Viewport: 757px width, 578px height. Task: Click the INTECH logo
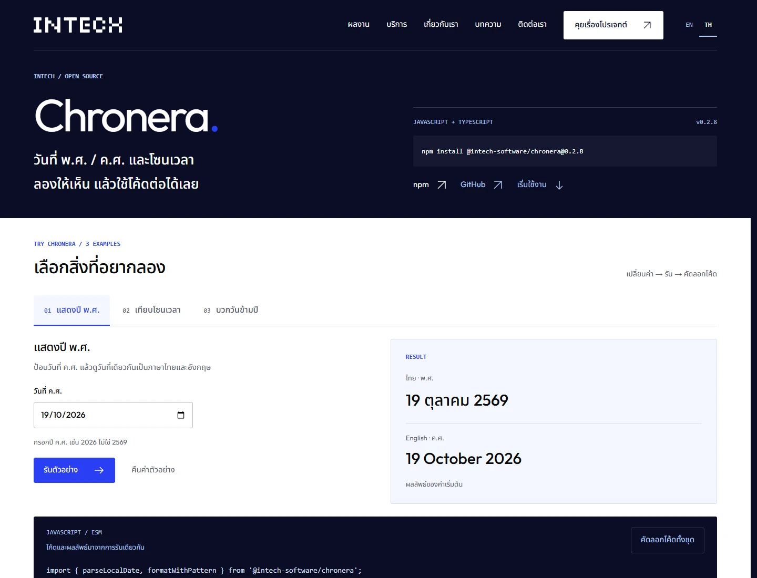pos(78,25)
